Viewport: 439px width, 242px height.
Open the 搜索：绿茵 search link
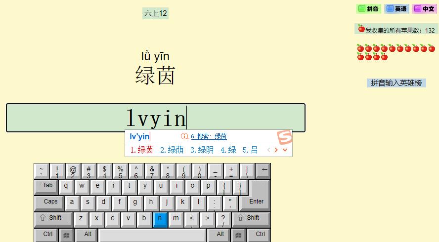pyautogui.click(x=209, y=136)
